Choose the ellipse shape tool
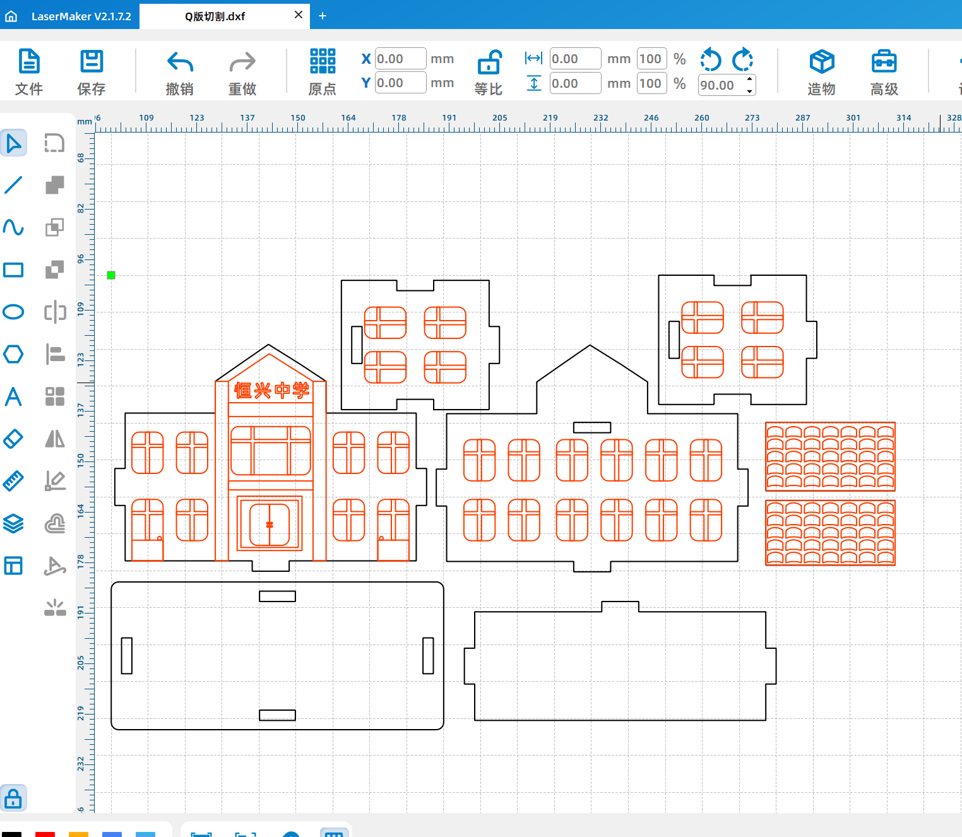Image resolution: width=962 pixels, height=837 pixels. (x=13, y=312)
